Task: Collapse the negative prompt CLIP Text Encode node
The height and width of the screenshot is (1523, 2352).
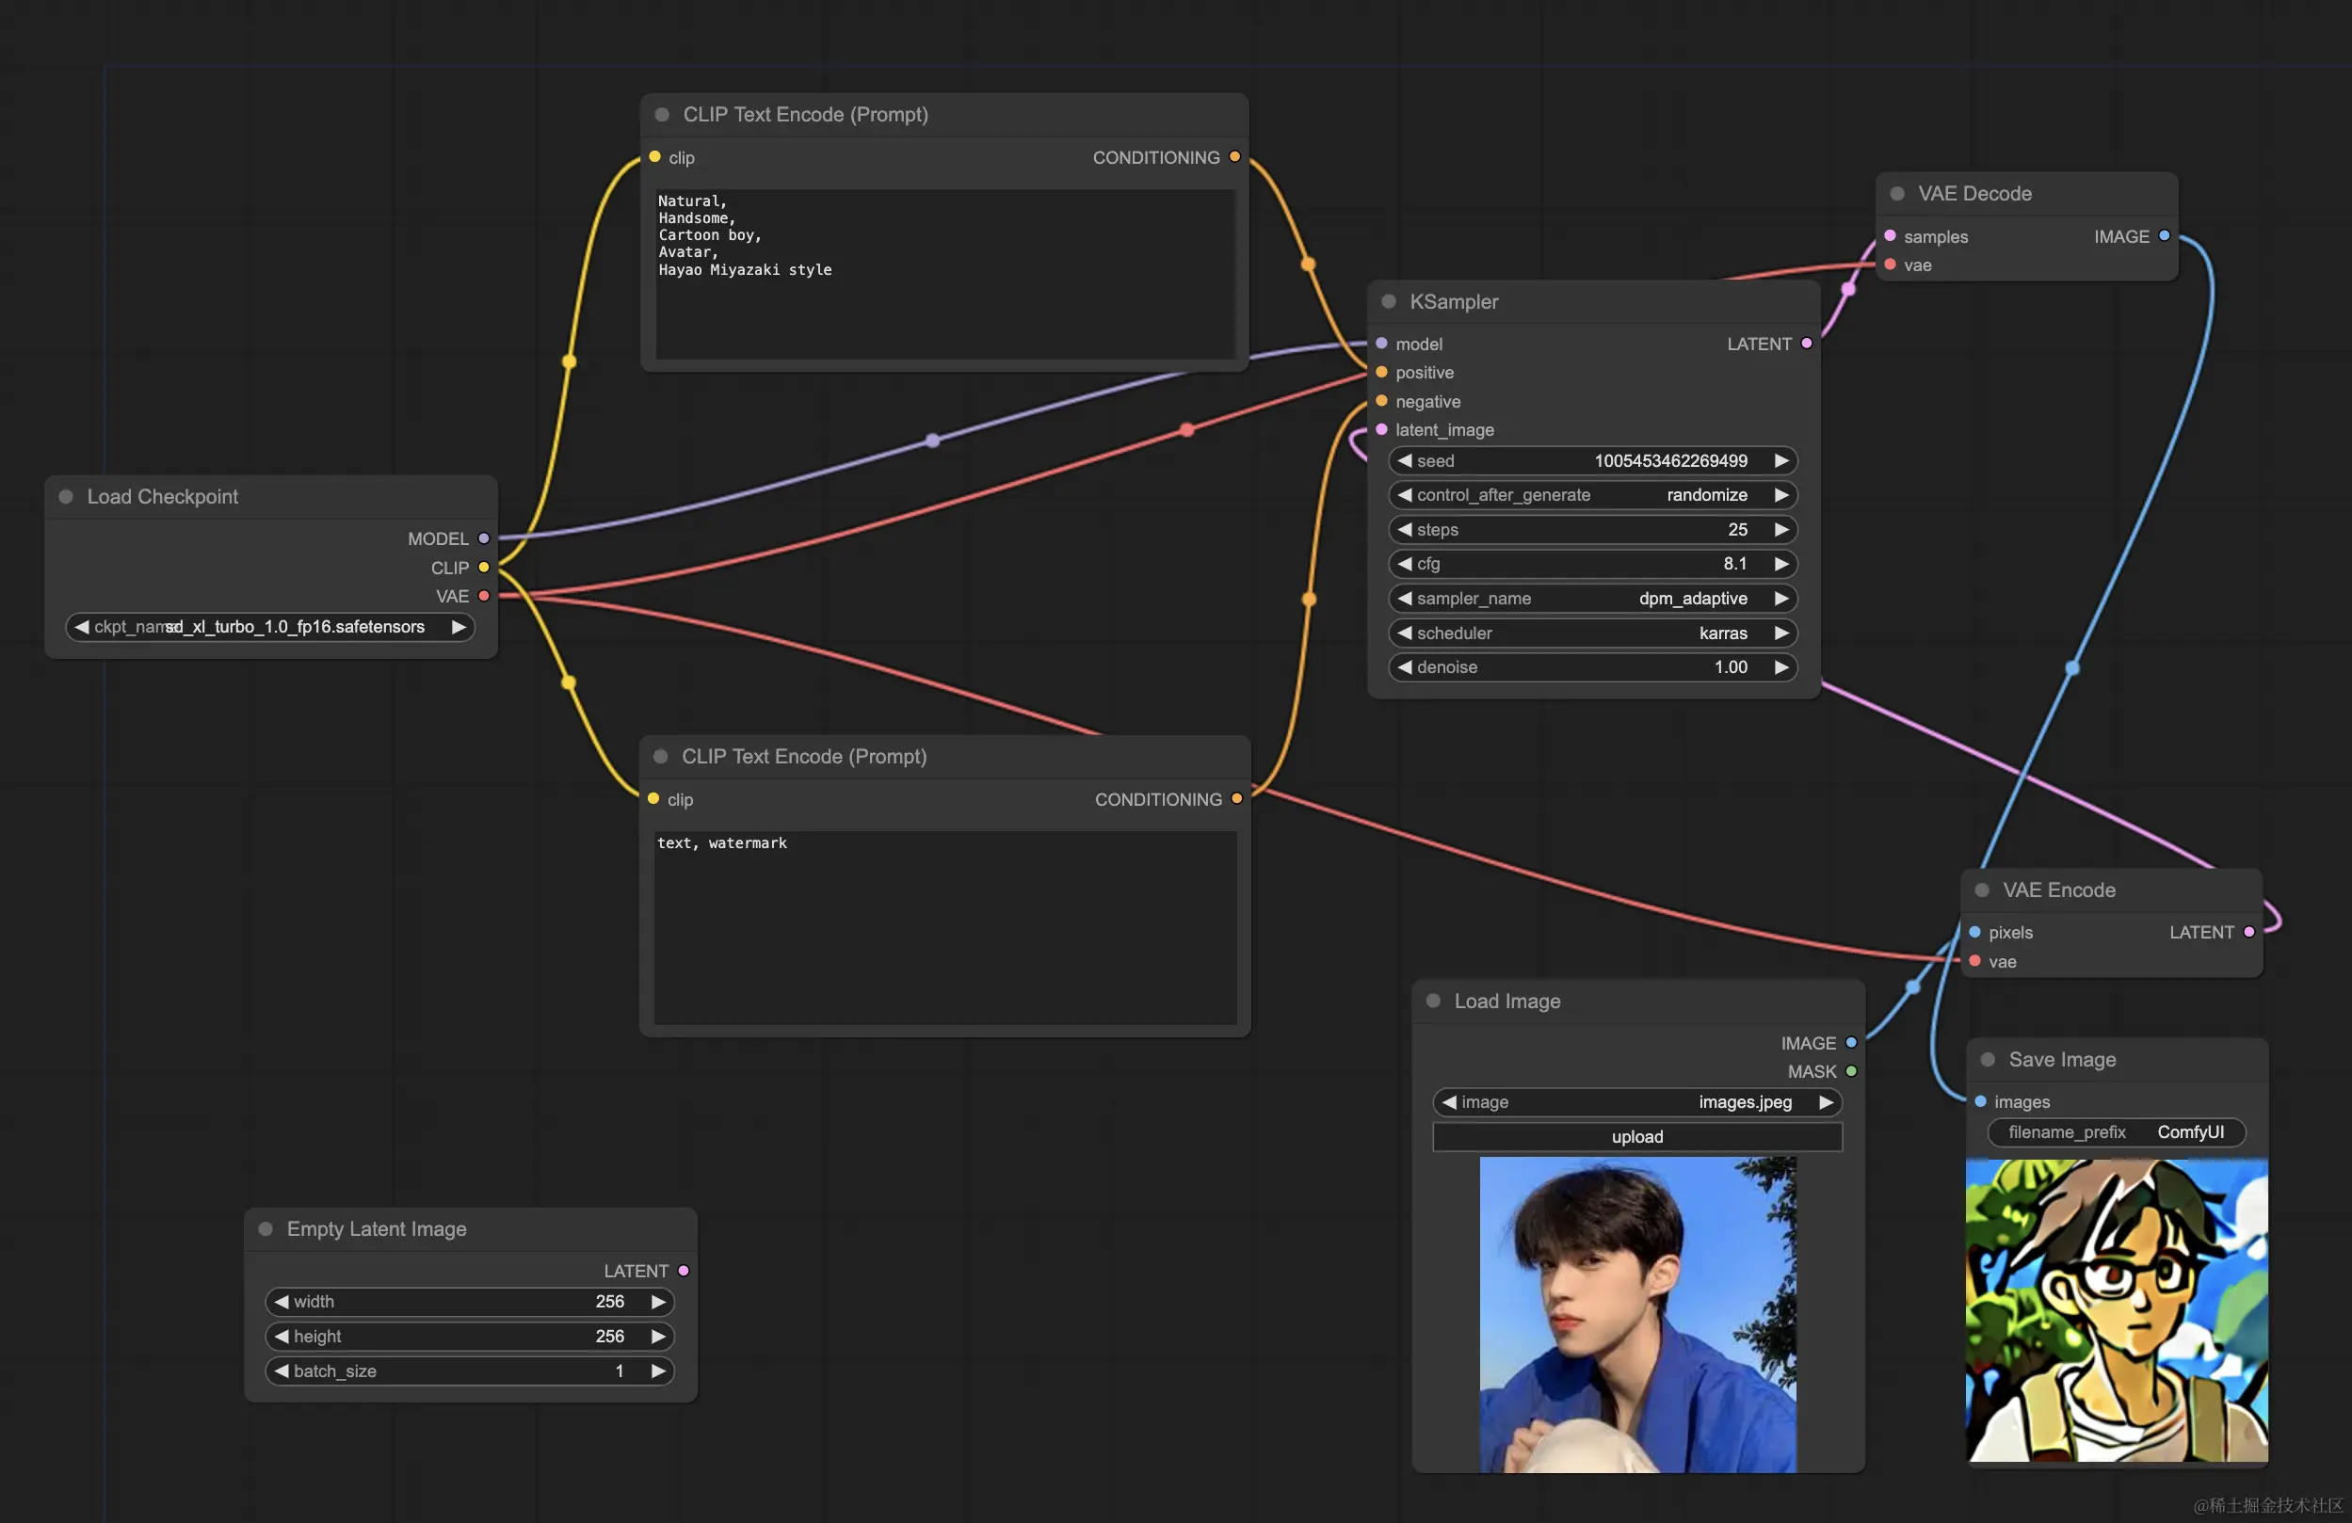Action: [x=660, y=757]
